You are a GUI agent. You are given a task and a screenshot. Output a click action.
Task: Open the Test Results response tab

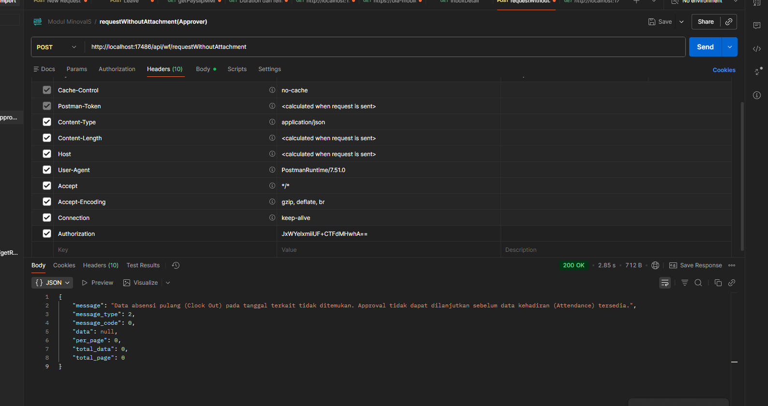tap(143, 265)
